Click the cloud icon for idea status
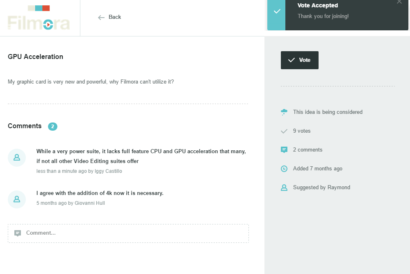Screen dimensions: 410x274 [x=284, y=112]
